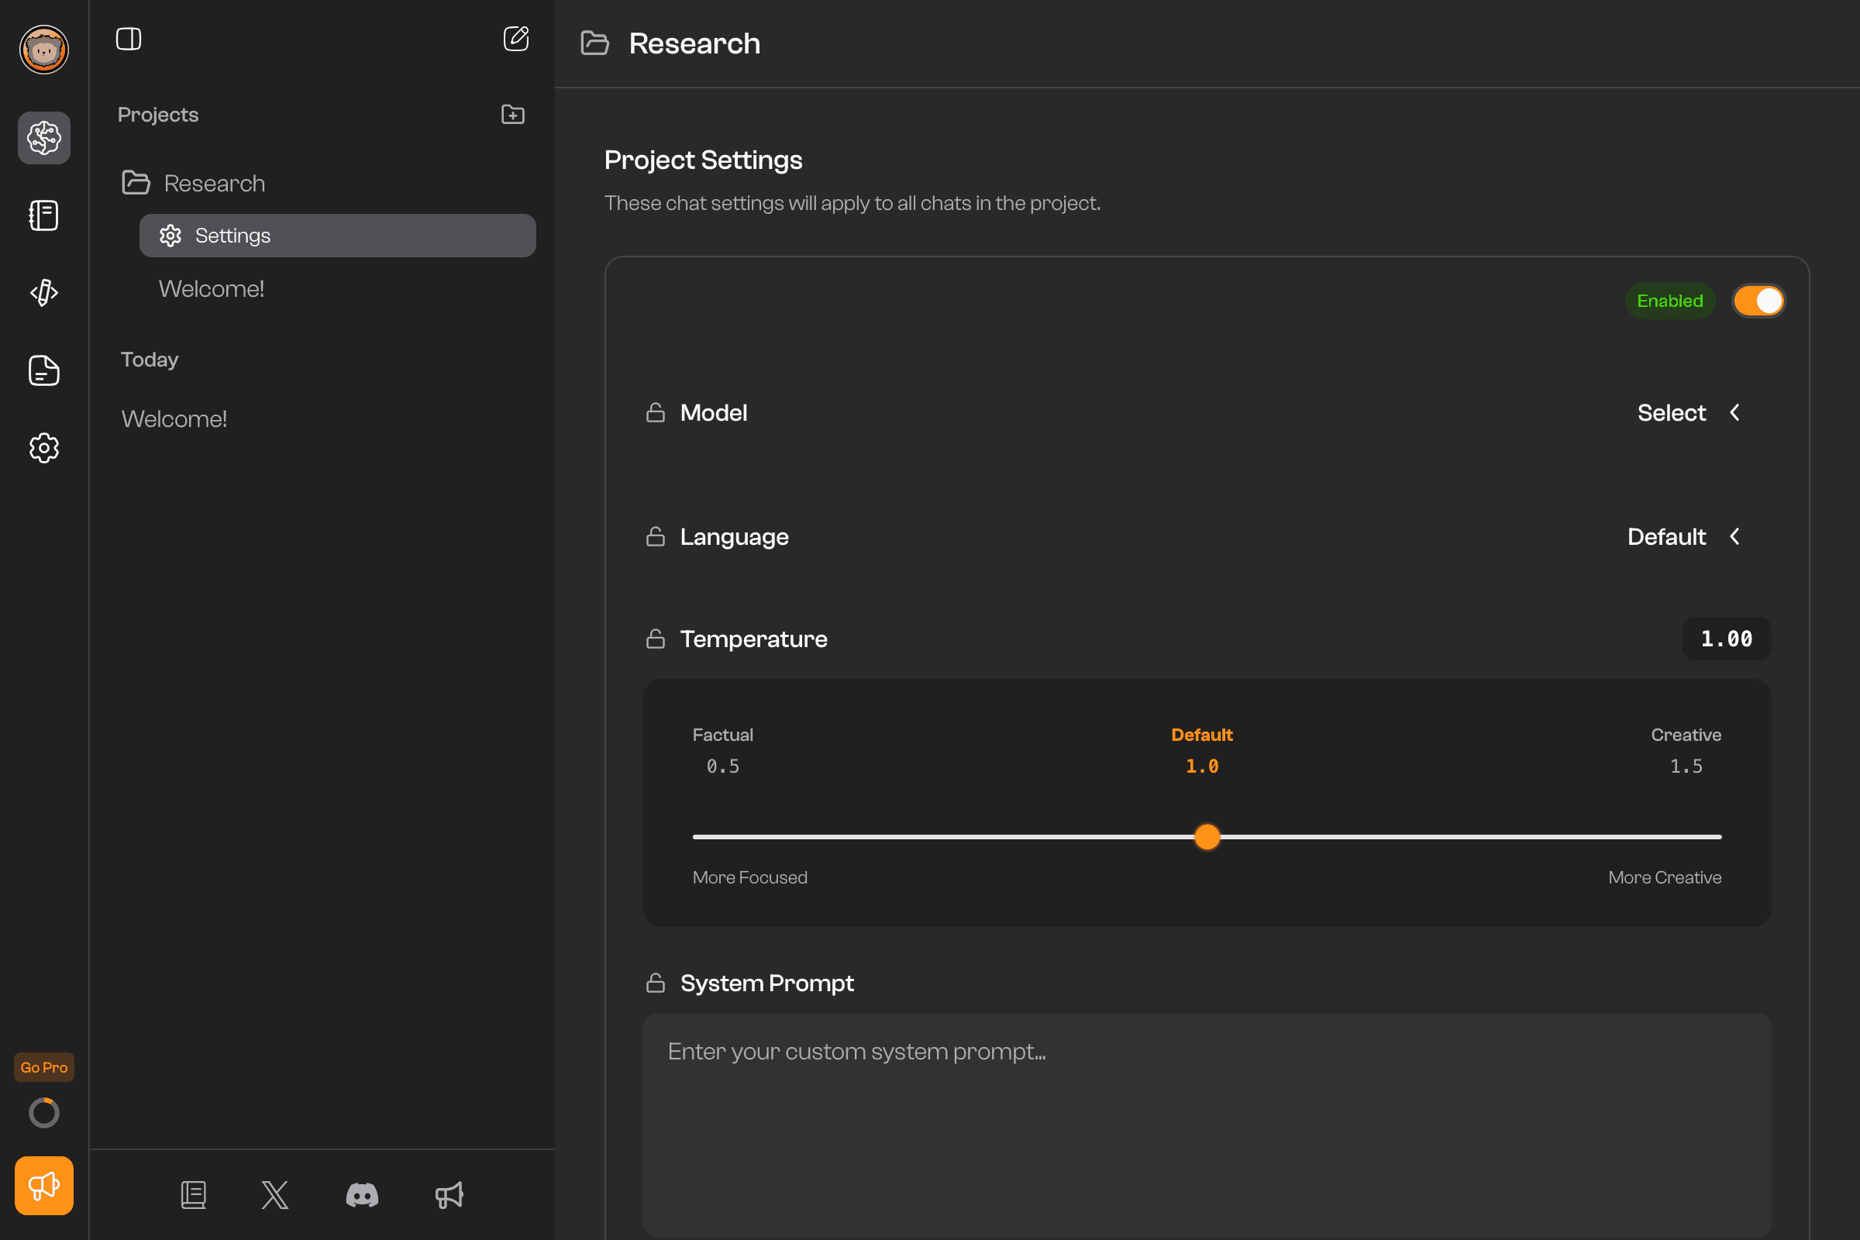1860x1240 pixels.
Task: Open the Model Select dropdown
Action: pyautogui.click(x=1689, y=412)
